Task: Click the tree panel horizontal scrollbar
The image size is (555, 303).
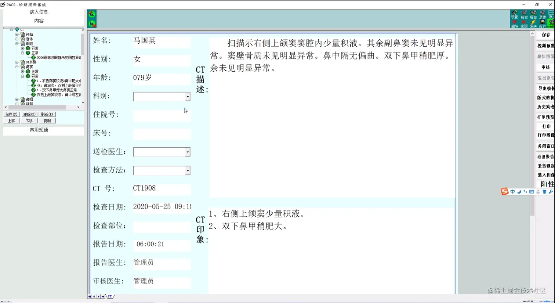Action: 42,107
